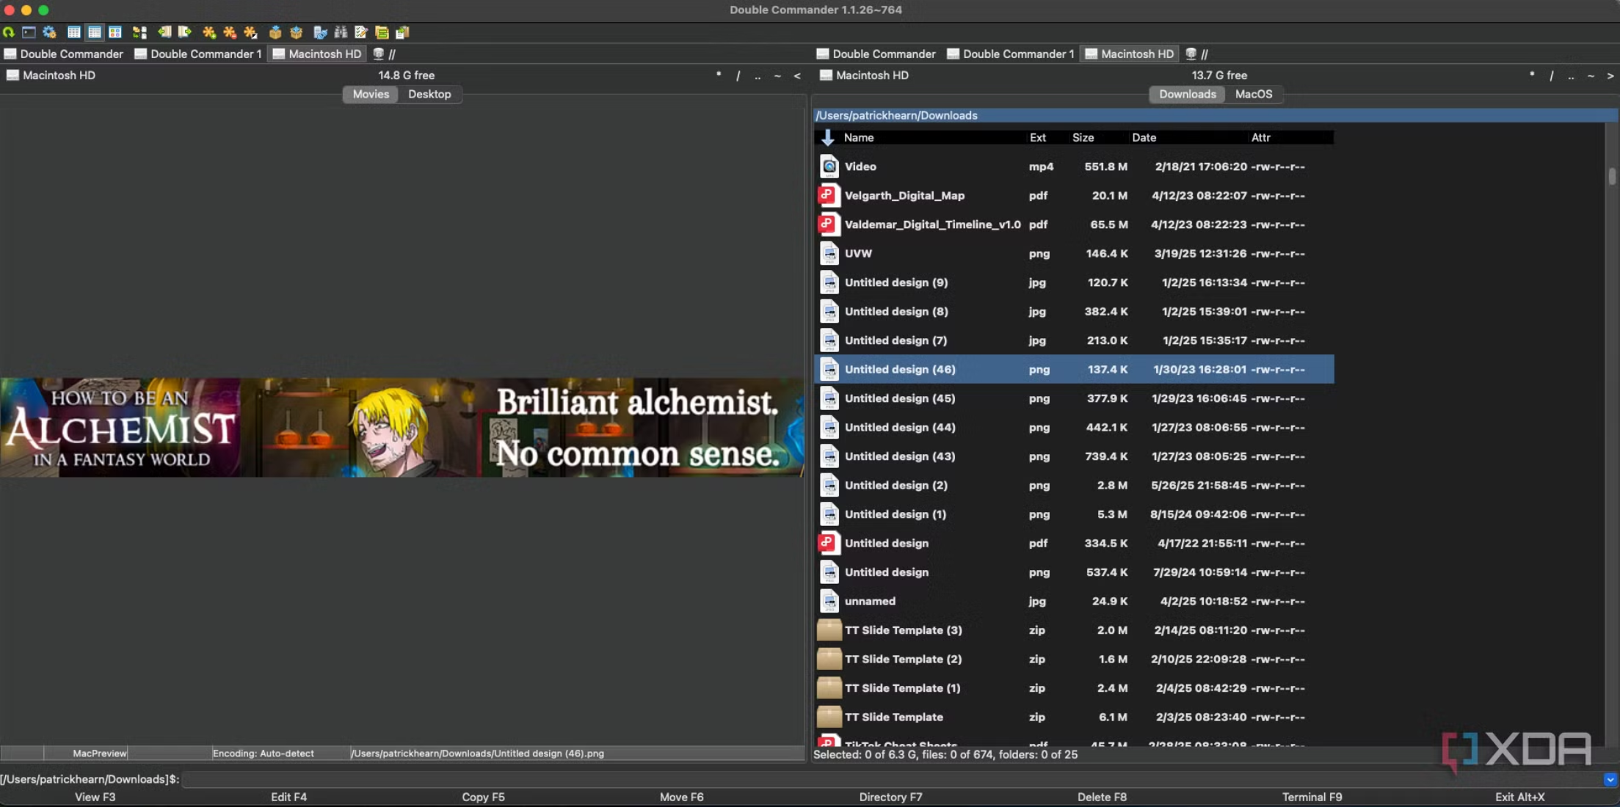Sort files by the Date column header
Image resolution: width=1620 pixels, height=807 pixels.
1144,137
